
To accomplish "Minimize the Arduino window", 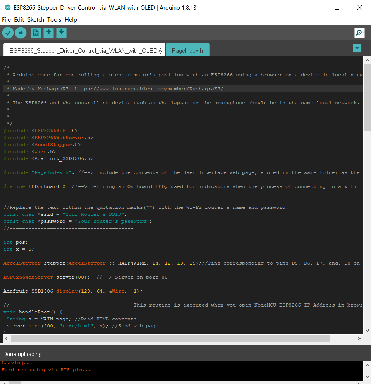I will (x=314, y=7).
